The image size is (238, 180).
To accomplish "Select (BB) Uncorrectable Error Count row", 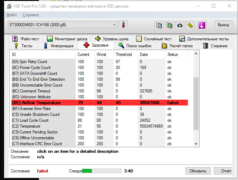I will click(x=99, y=85).
